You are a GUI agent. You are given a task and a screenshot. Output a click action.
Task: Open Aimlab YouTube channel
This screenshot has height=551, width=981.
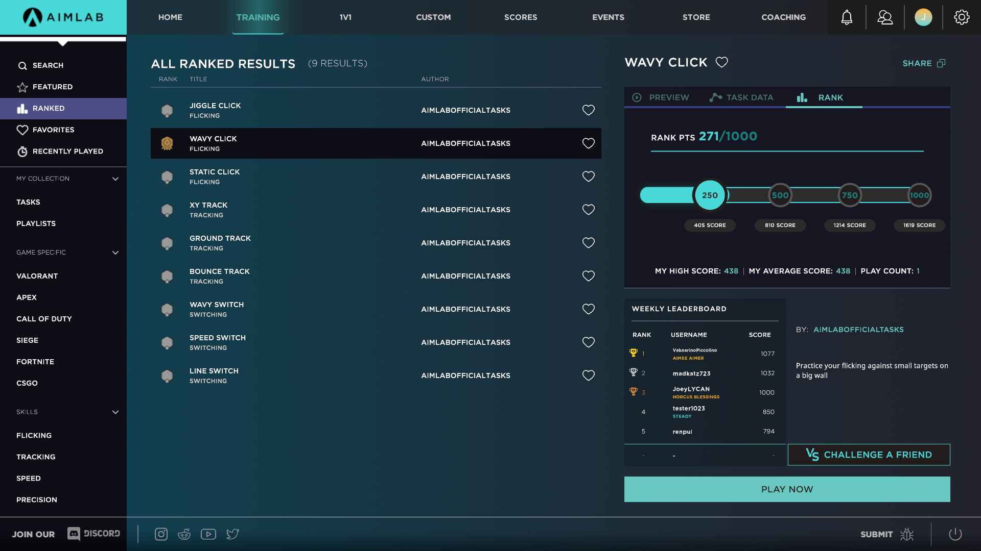click(208, 534)
